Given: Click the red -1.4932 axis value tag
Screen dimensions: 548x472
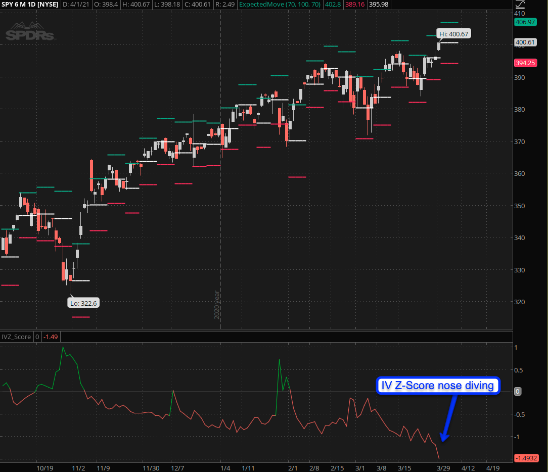Looking at the screenshot, I should click(x=526, y=458).
